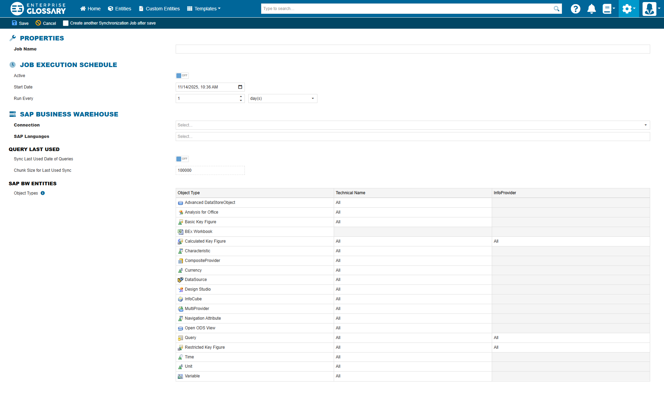Click the user profile avatar icon
Viewport: 664px width, 394px height.
[649, 9]
